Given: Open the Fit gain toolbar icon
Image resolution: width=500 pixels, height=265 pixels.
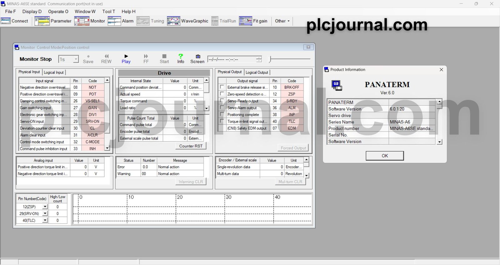Looking at the screenshot, I should pos(246,21).
